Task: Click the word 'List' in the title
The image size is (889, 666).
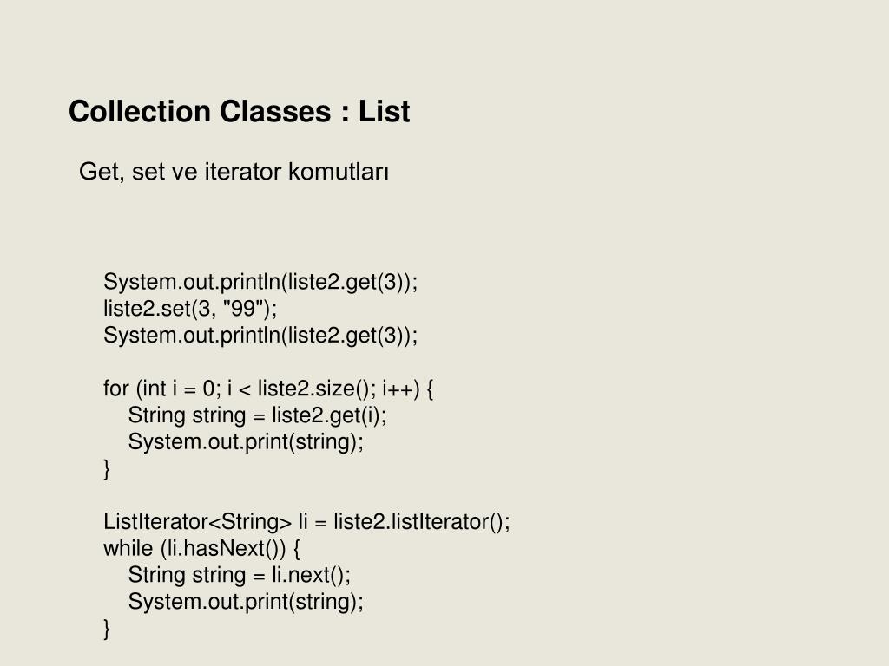Action: point(384,111)
